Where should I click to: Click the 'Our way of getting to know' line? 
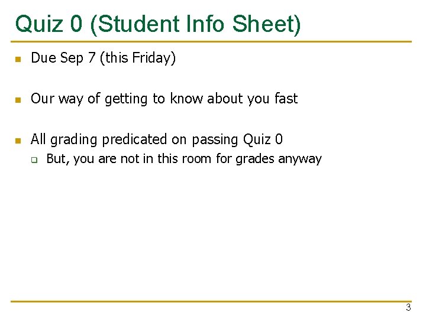coord(164,99)
